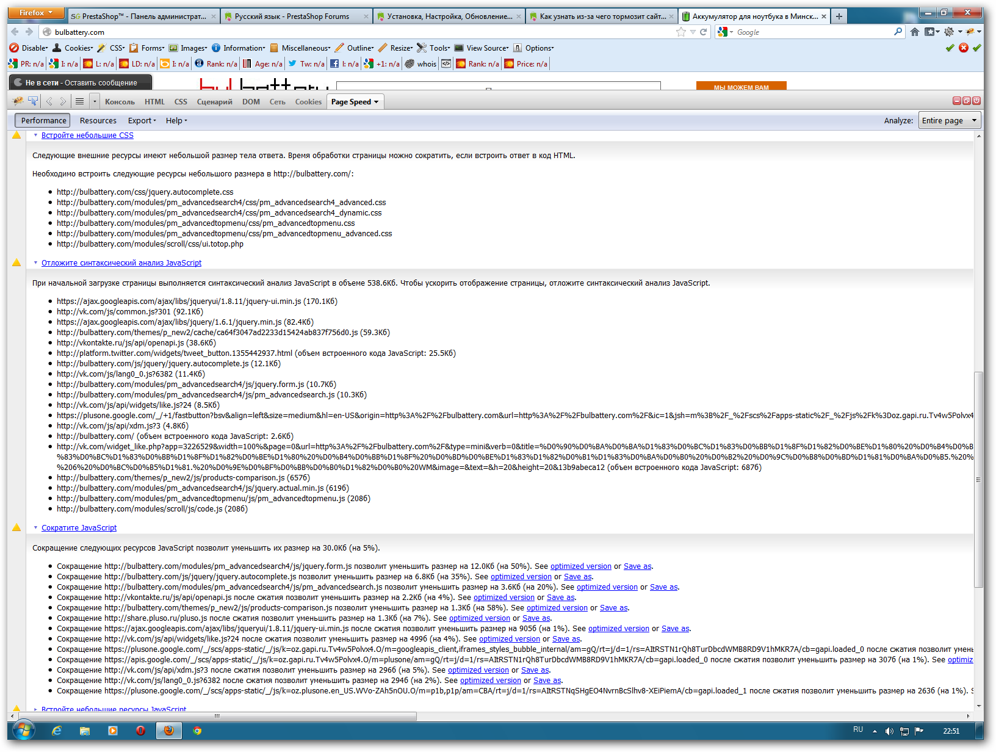Open the Help dropdown in Page Speed
Viewport: 996px width, 752px height.
[x=176, y=120]
